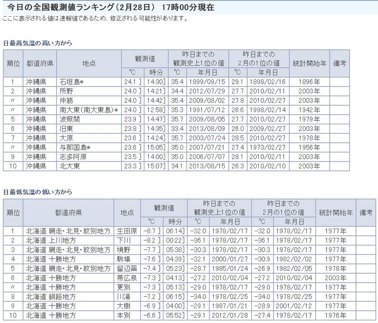This screenshot has height=323, width=378.
Task: Click the 今日の全国観測値ランキング page title
Action: click(111, 7)
